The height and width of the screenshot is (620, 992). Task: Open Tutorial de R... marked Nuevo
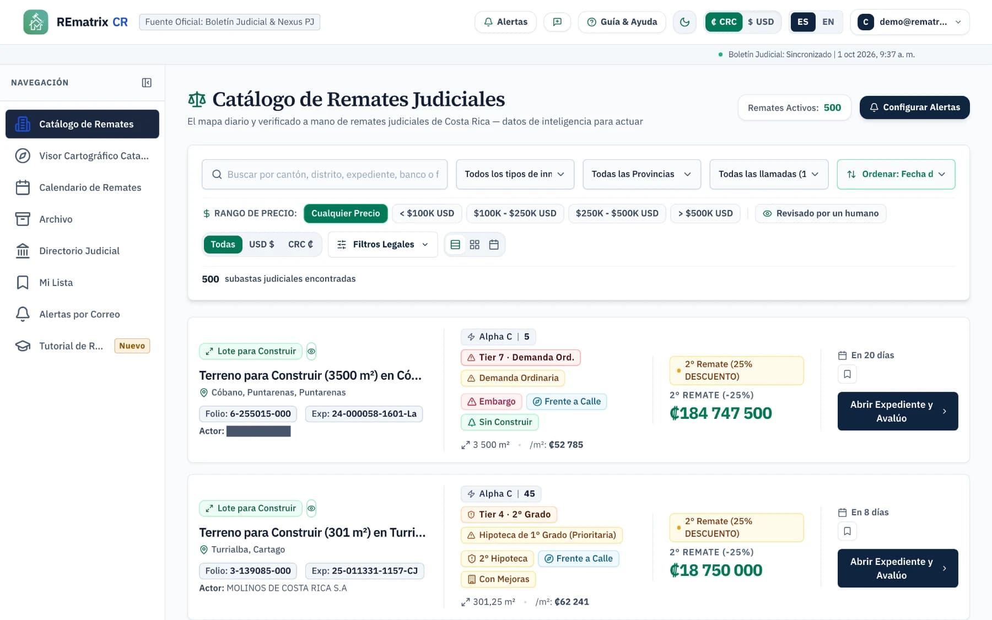pos(83,346)
